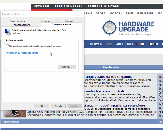Go to the BENESSERE section

(x=145, y=14)
